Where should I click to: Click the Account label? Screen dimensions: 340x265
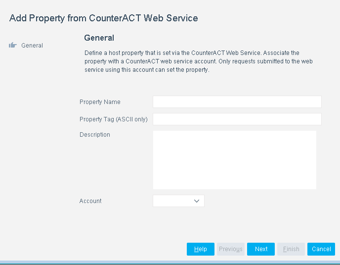pos(90,201)
